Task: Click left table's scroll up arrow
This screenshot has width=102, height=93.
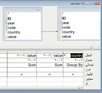Action: pos(6,13)
